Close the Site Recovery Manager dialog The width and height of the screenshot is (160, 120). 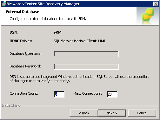click(x=156, y=4)
